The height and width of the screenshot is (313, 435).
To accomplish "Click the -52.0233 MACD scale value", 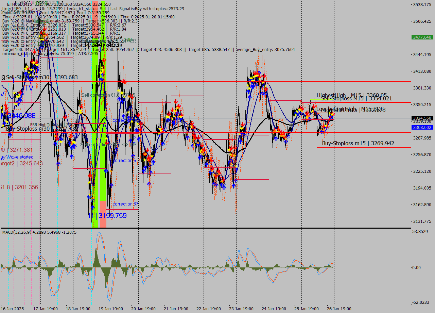I will (421, 302).
